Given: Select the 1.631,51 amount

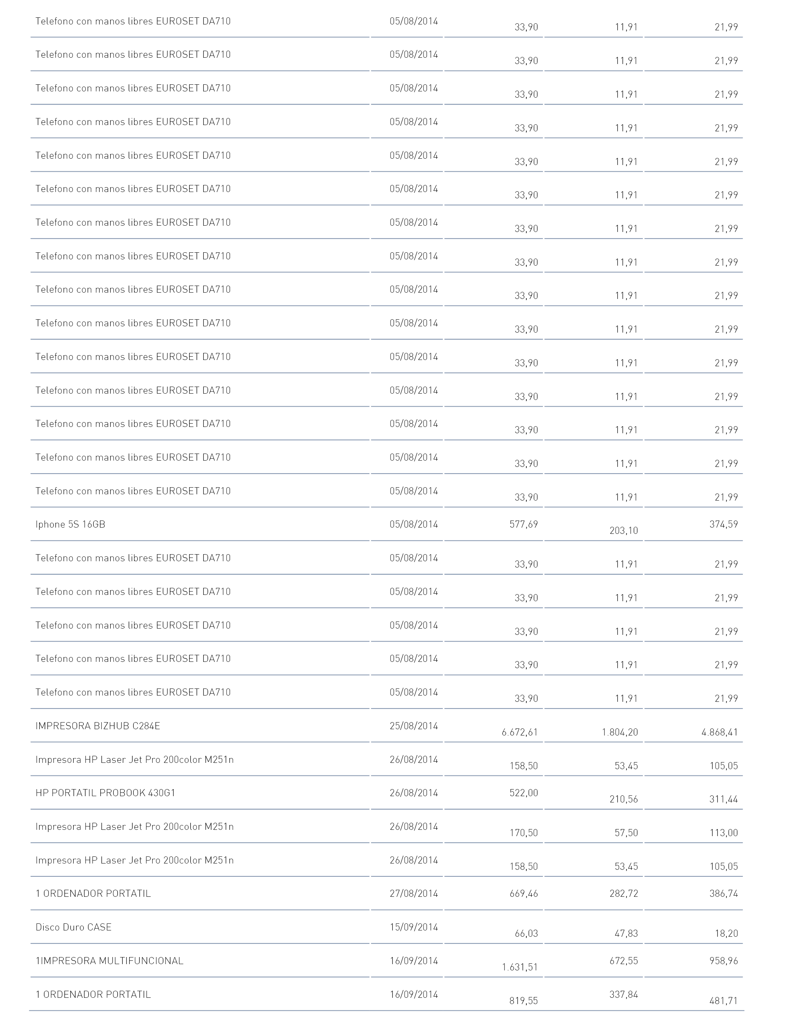Looking at the screenshot, I should pos(519,967).
